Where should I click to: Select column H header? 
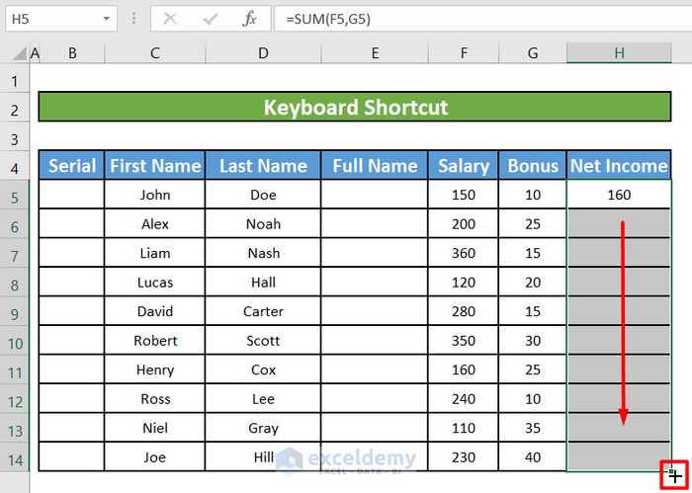pyautogui.click(x=618, y=53)
